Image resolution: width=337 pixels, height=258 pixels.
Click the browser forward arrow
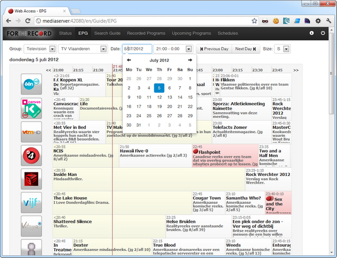[x=18, y=21]
